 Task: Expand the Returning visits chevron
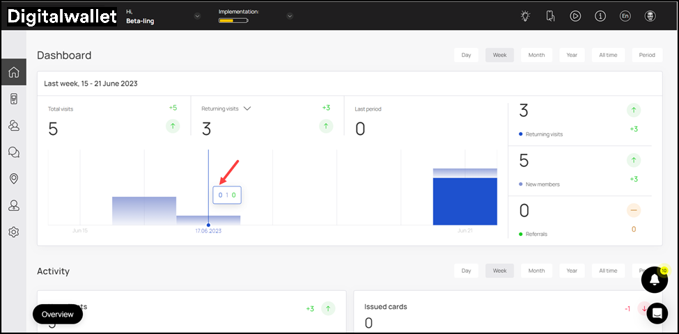click(x=247, y=109)
